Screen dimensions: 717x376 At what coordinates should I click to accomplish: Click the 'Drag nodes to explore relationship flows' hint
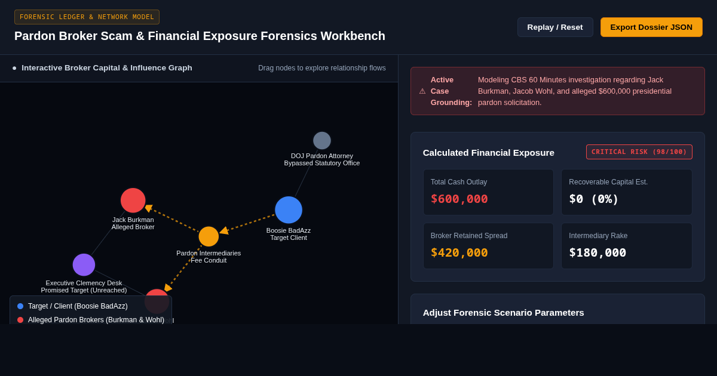coord(322,68)
